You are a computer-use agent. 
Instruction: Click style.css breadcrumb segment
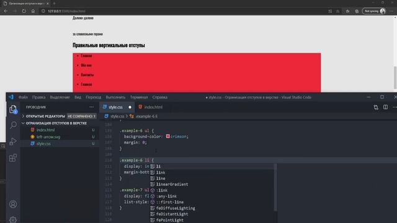(x=117, y=116)
